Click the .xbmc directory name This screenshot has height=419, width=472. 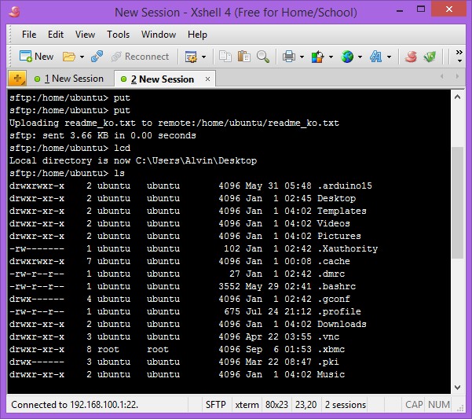tap(331, 349)
